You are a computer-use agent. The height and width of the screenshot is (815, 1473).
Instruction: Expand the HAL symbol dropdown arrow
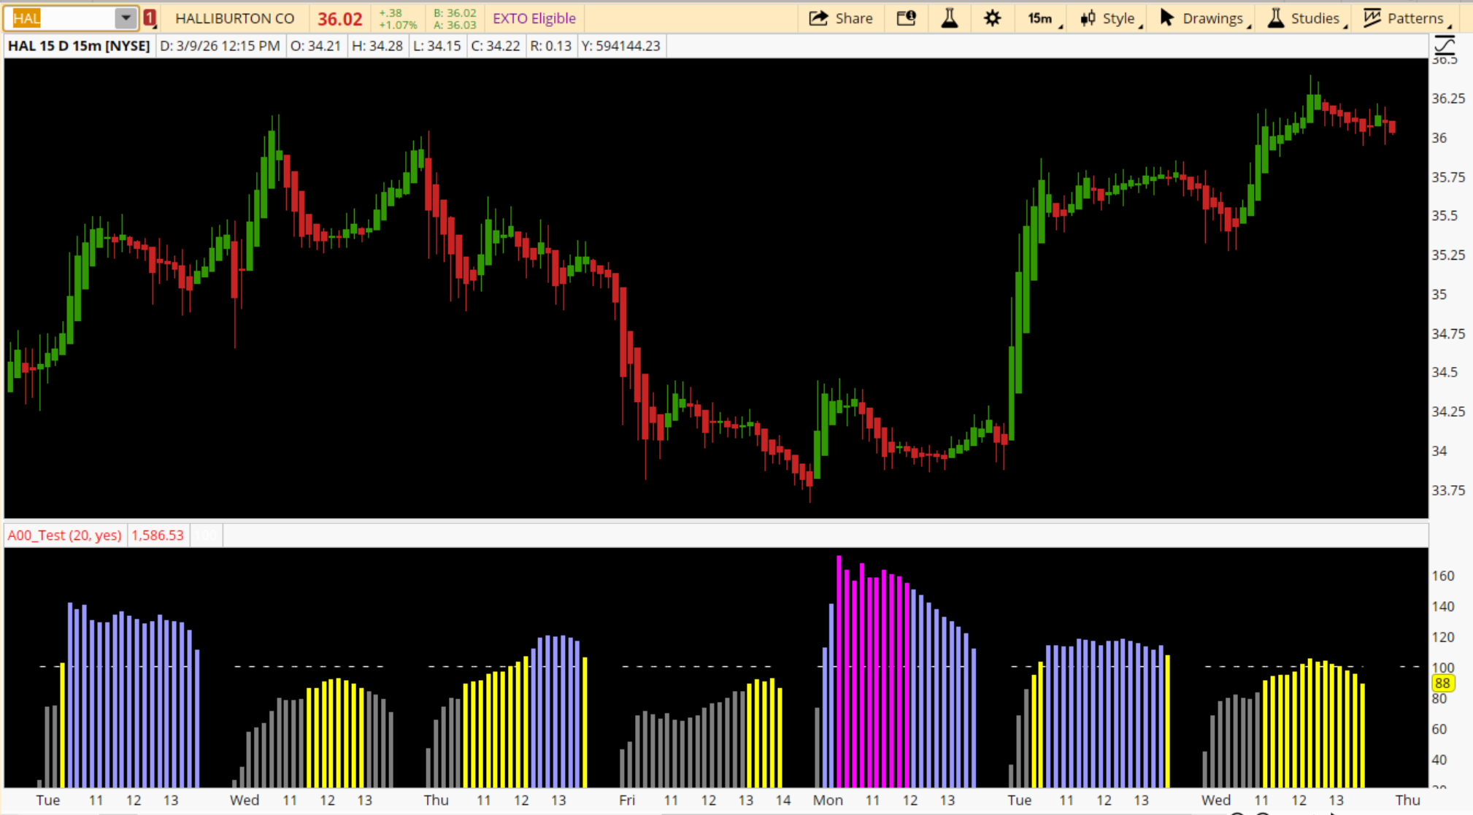click(126, 18)
